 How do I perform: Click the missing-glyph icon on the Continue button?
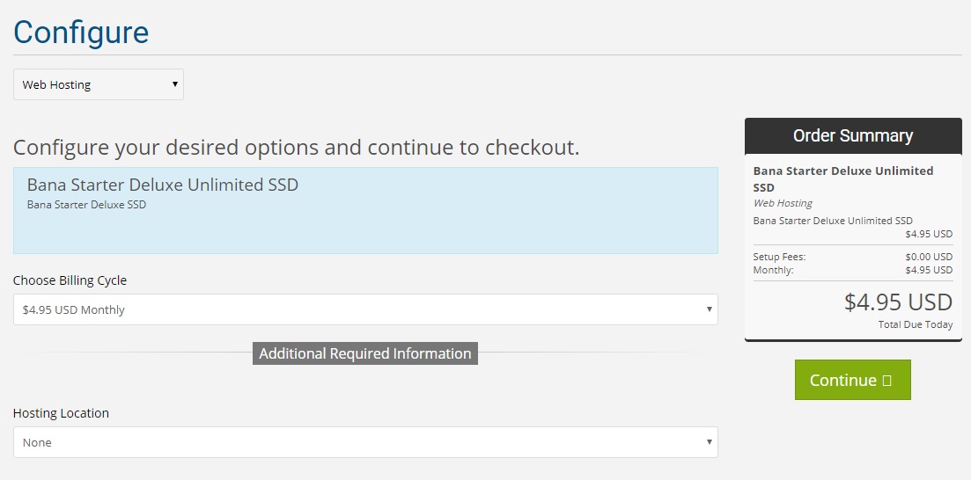pos(886,380)
